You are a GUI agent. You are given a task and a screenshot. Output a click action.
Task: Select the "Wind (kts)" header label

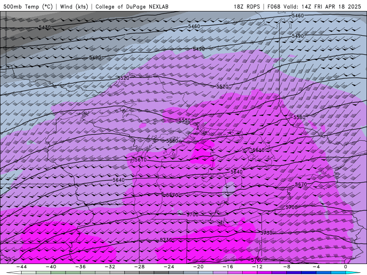(74, 6)
